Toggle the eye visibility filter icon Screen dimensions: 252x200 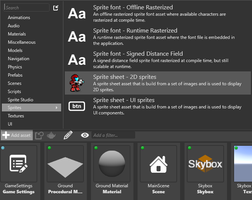pos(85,135)
